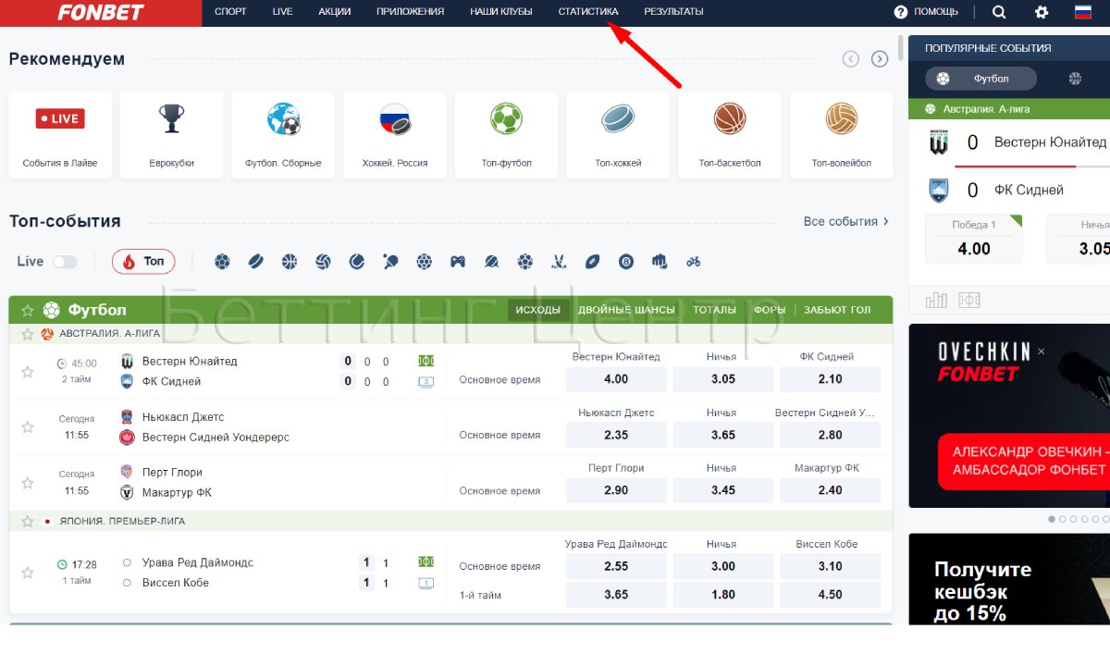The height and width of the screenshot is (666, 1110).
Task: Open the video stream icon for ФК Сидней row
Action: (426, 381)
